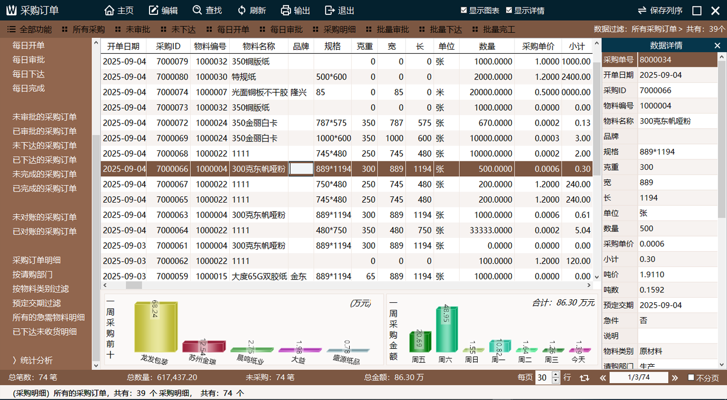This screenshot has height=400, width=727.
Task: Open the 编辑 edit tool
Action: point(154,11)
